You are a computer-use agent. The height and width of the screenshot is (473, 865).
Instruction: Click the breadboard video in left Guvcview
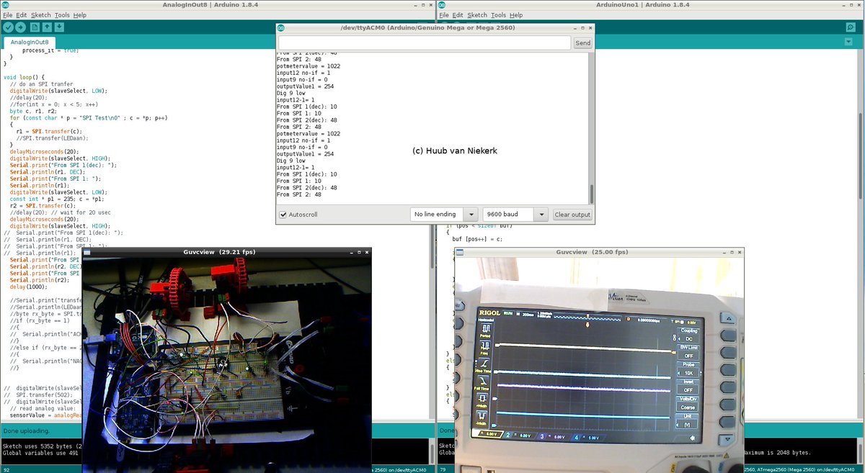[226, 365]
